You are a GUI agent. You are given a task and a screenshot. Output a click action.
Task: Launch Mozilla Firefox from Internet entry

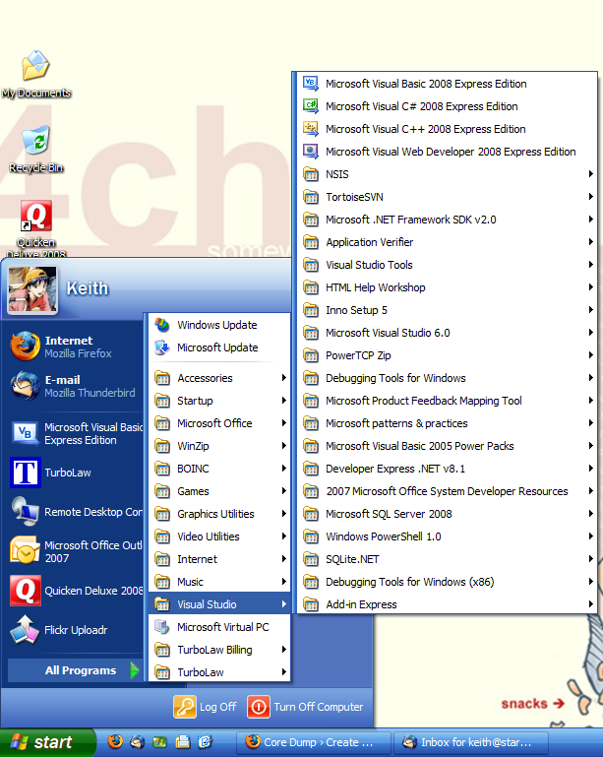coord(73,347)
